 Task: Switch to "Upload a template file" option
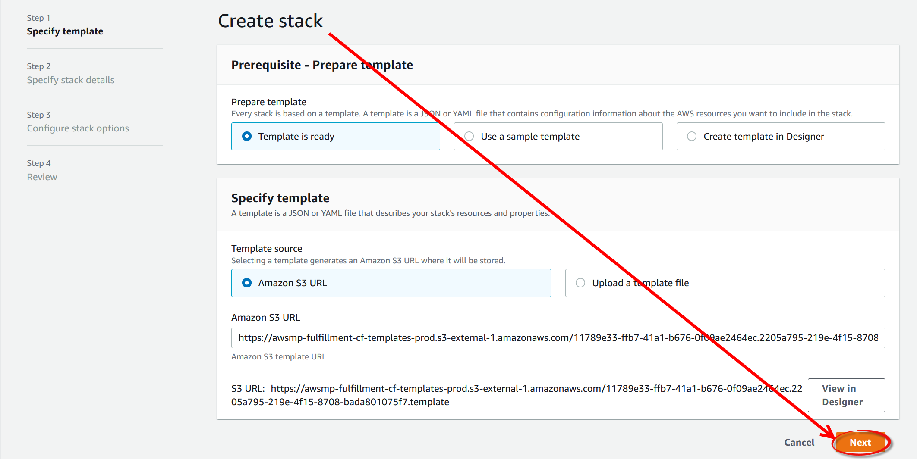580,283
